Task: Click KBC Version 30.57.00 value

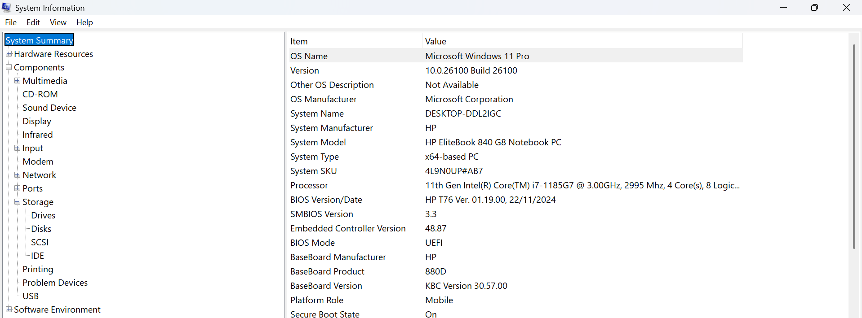Action: point(466,286)
